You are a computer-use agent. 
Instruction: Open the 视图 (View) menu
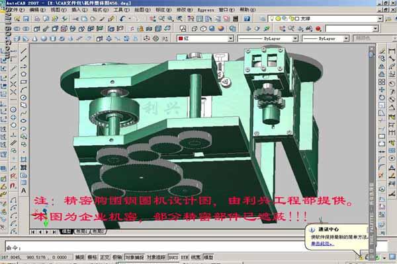click(58, 10)
